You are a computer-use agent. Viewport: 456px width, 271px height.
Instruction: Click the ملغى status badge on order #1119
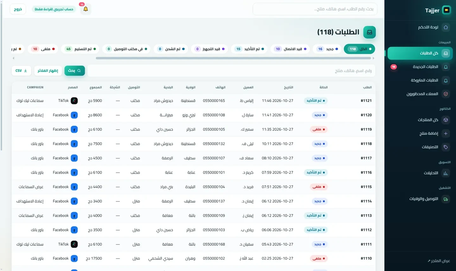tap(319, 129)
